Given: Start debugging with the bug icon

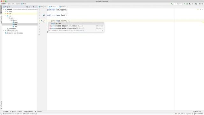Looking at the screenshot, I should point(187,4).
